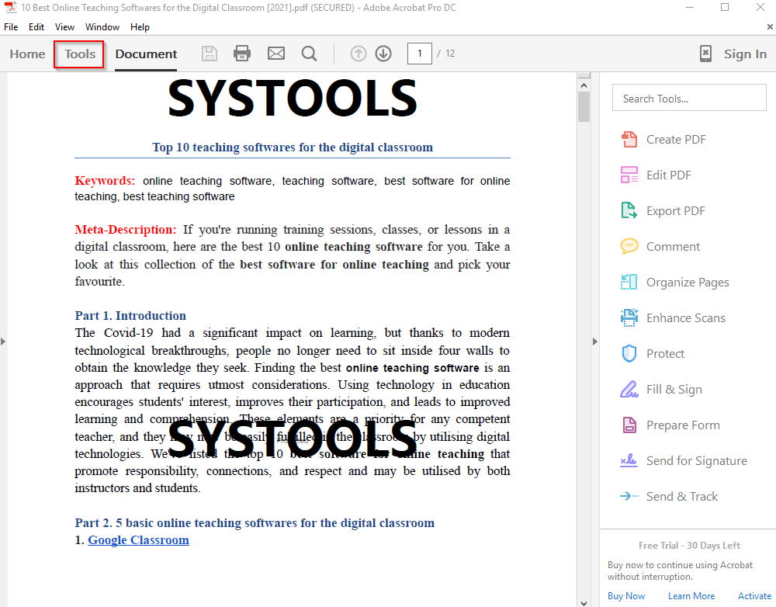
Task: Click the total pages count 12
Action: point(450,54)
